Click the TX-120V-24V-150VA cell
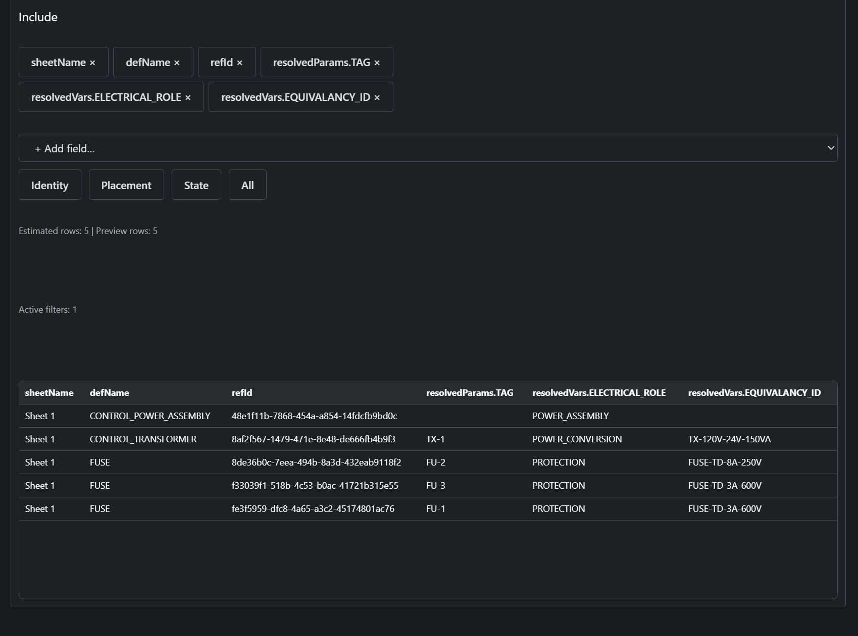Screen dimensions: 858x636 coord(730,439)
